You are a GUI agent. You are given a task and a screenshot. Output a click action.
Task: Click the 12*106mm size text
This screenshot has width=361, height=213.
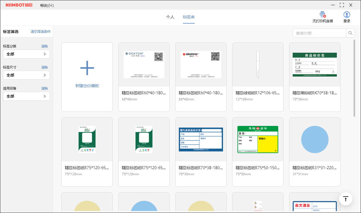(x=244, y=99)
